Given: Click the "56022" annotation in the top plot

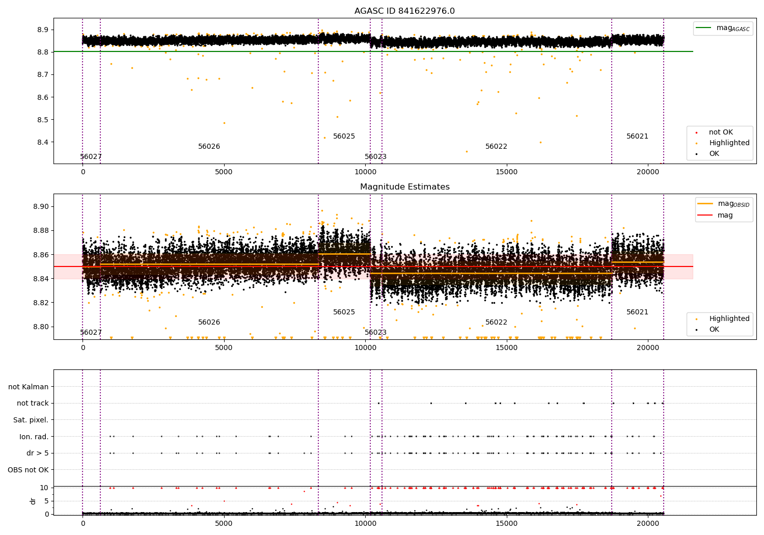Looking at the screenshot, I should (496, 146).
